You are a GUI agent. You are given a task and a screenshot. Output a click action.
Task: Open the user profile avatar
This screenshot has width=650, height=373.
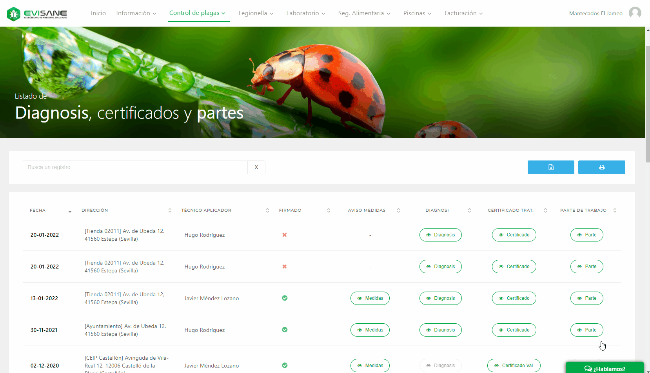coord(635,13)
